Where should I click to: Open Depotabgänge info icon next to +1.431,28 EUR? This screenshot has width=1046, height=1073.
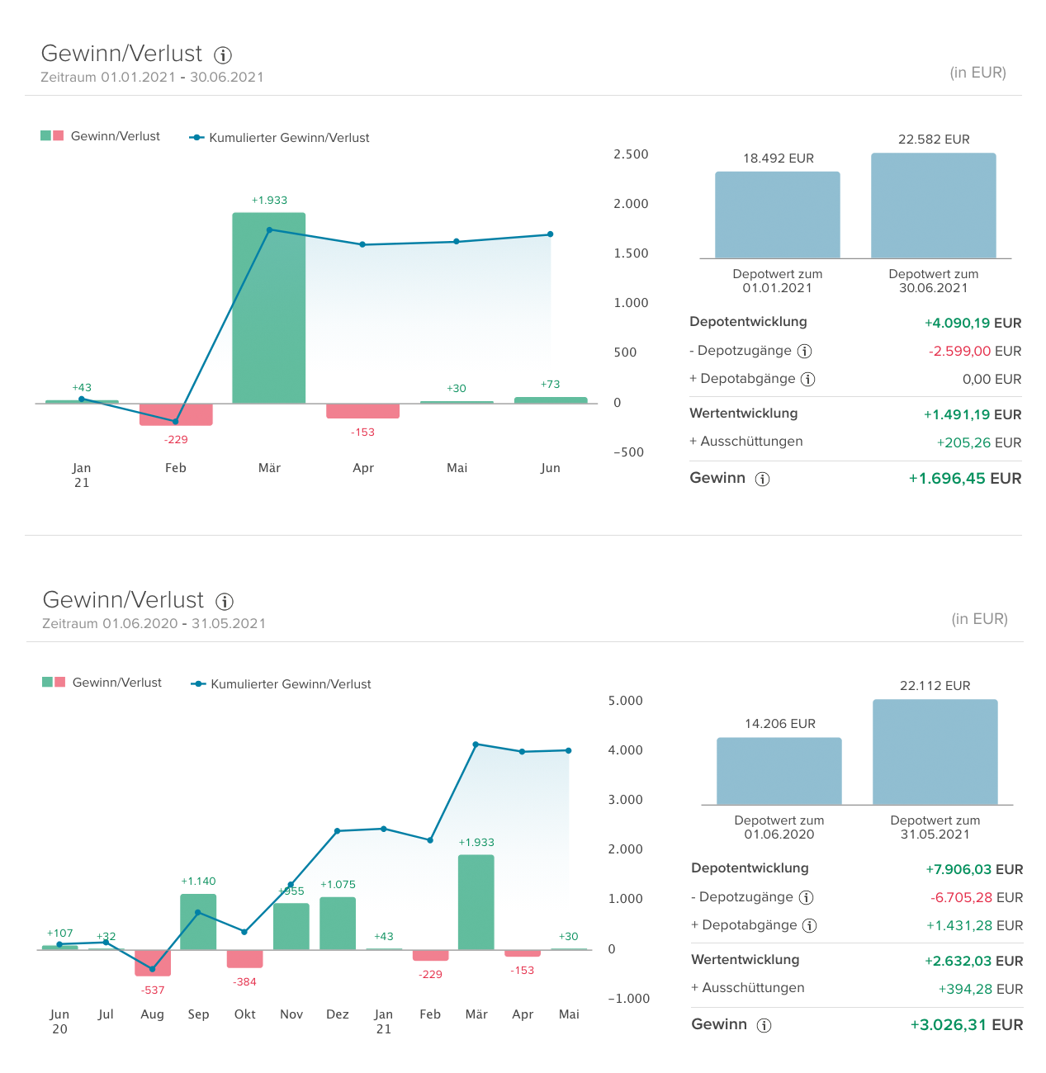pos(810,926)
